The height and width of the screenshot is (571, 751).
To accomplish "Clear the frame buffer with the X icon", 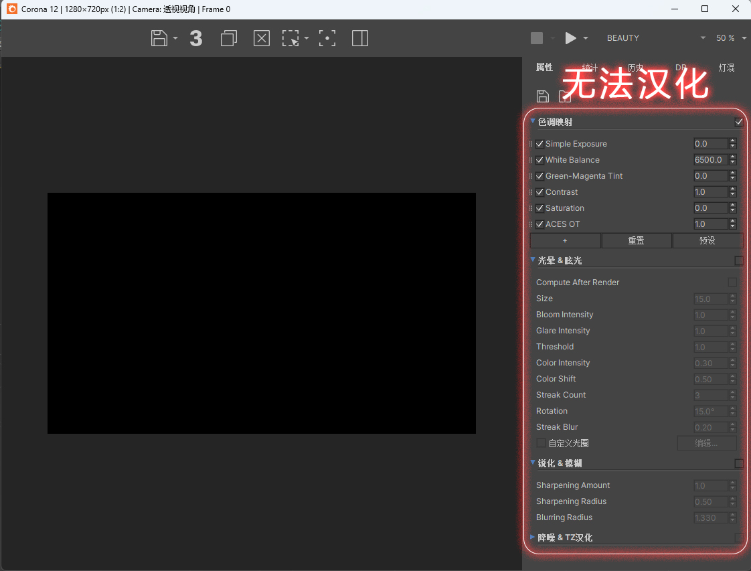I will tap(261, 38).
